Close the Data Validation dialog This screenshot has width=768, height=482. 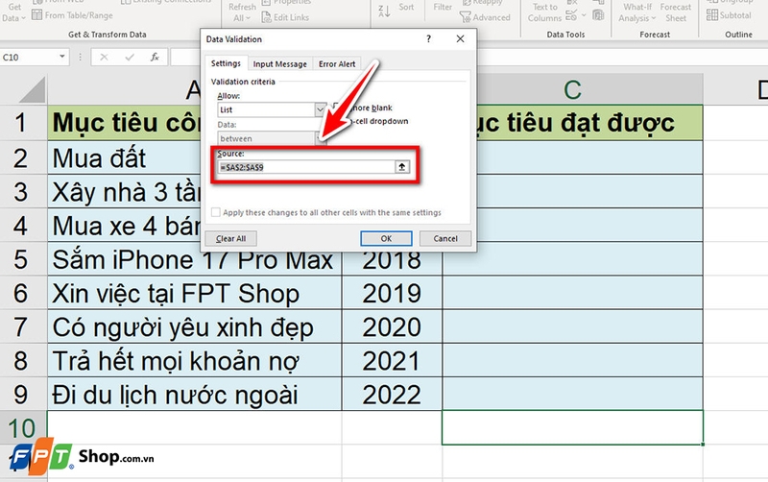(x=460, y=38)
